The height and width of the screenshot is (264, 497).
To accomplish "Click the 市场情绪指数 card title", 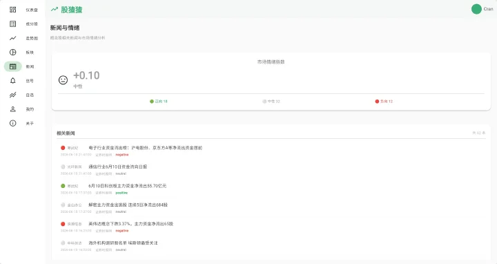I will point(271,62).
